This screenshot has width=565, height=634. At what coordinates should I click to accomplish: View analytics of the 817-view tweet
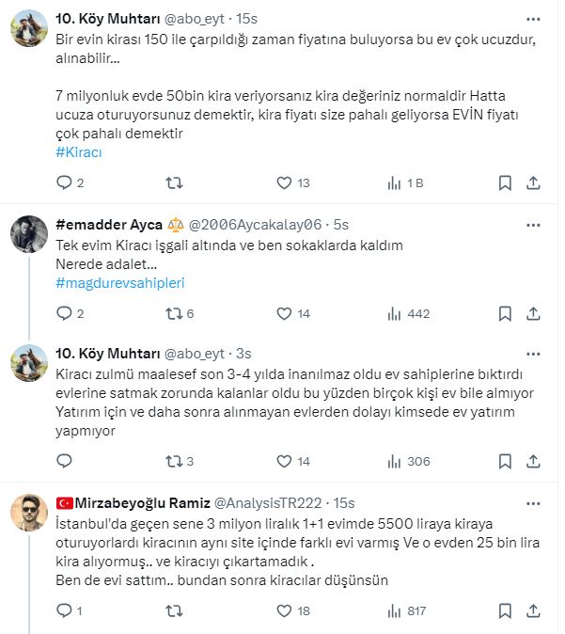(396, 611)
